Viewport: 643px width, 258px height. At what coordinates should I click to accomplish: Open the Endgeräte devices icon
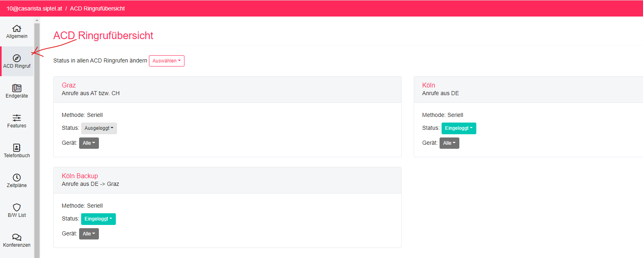(17, 88)
